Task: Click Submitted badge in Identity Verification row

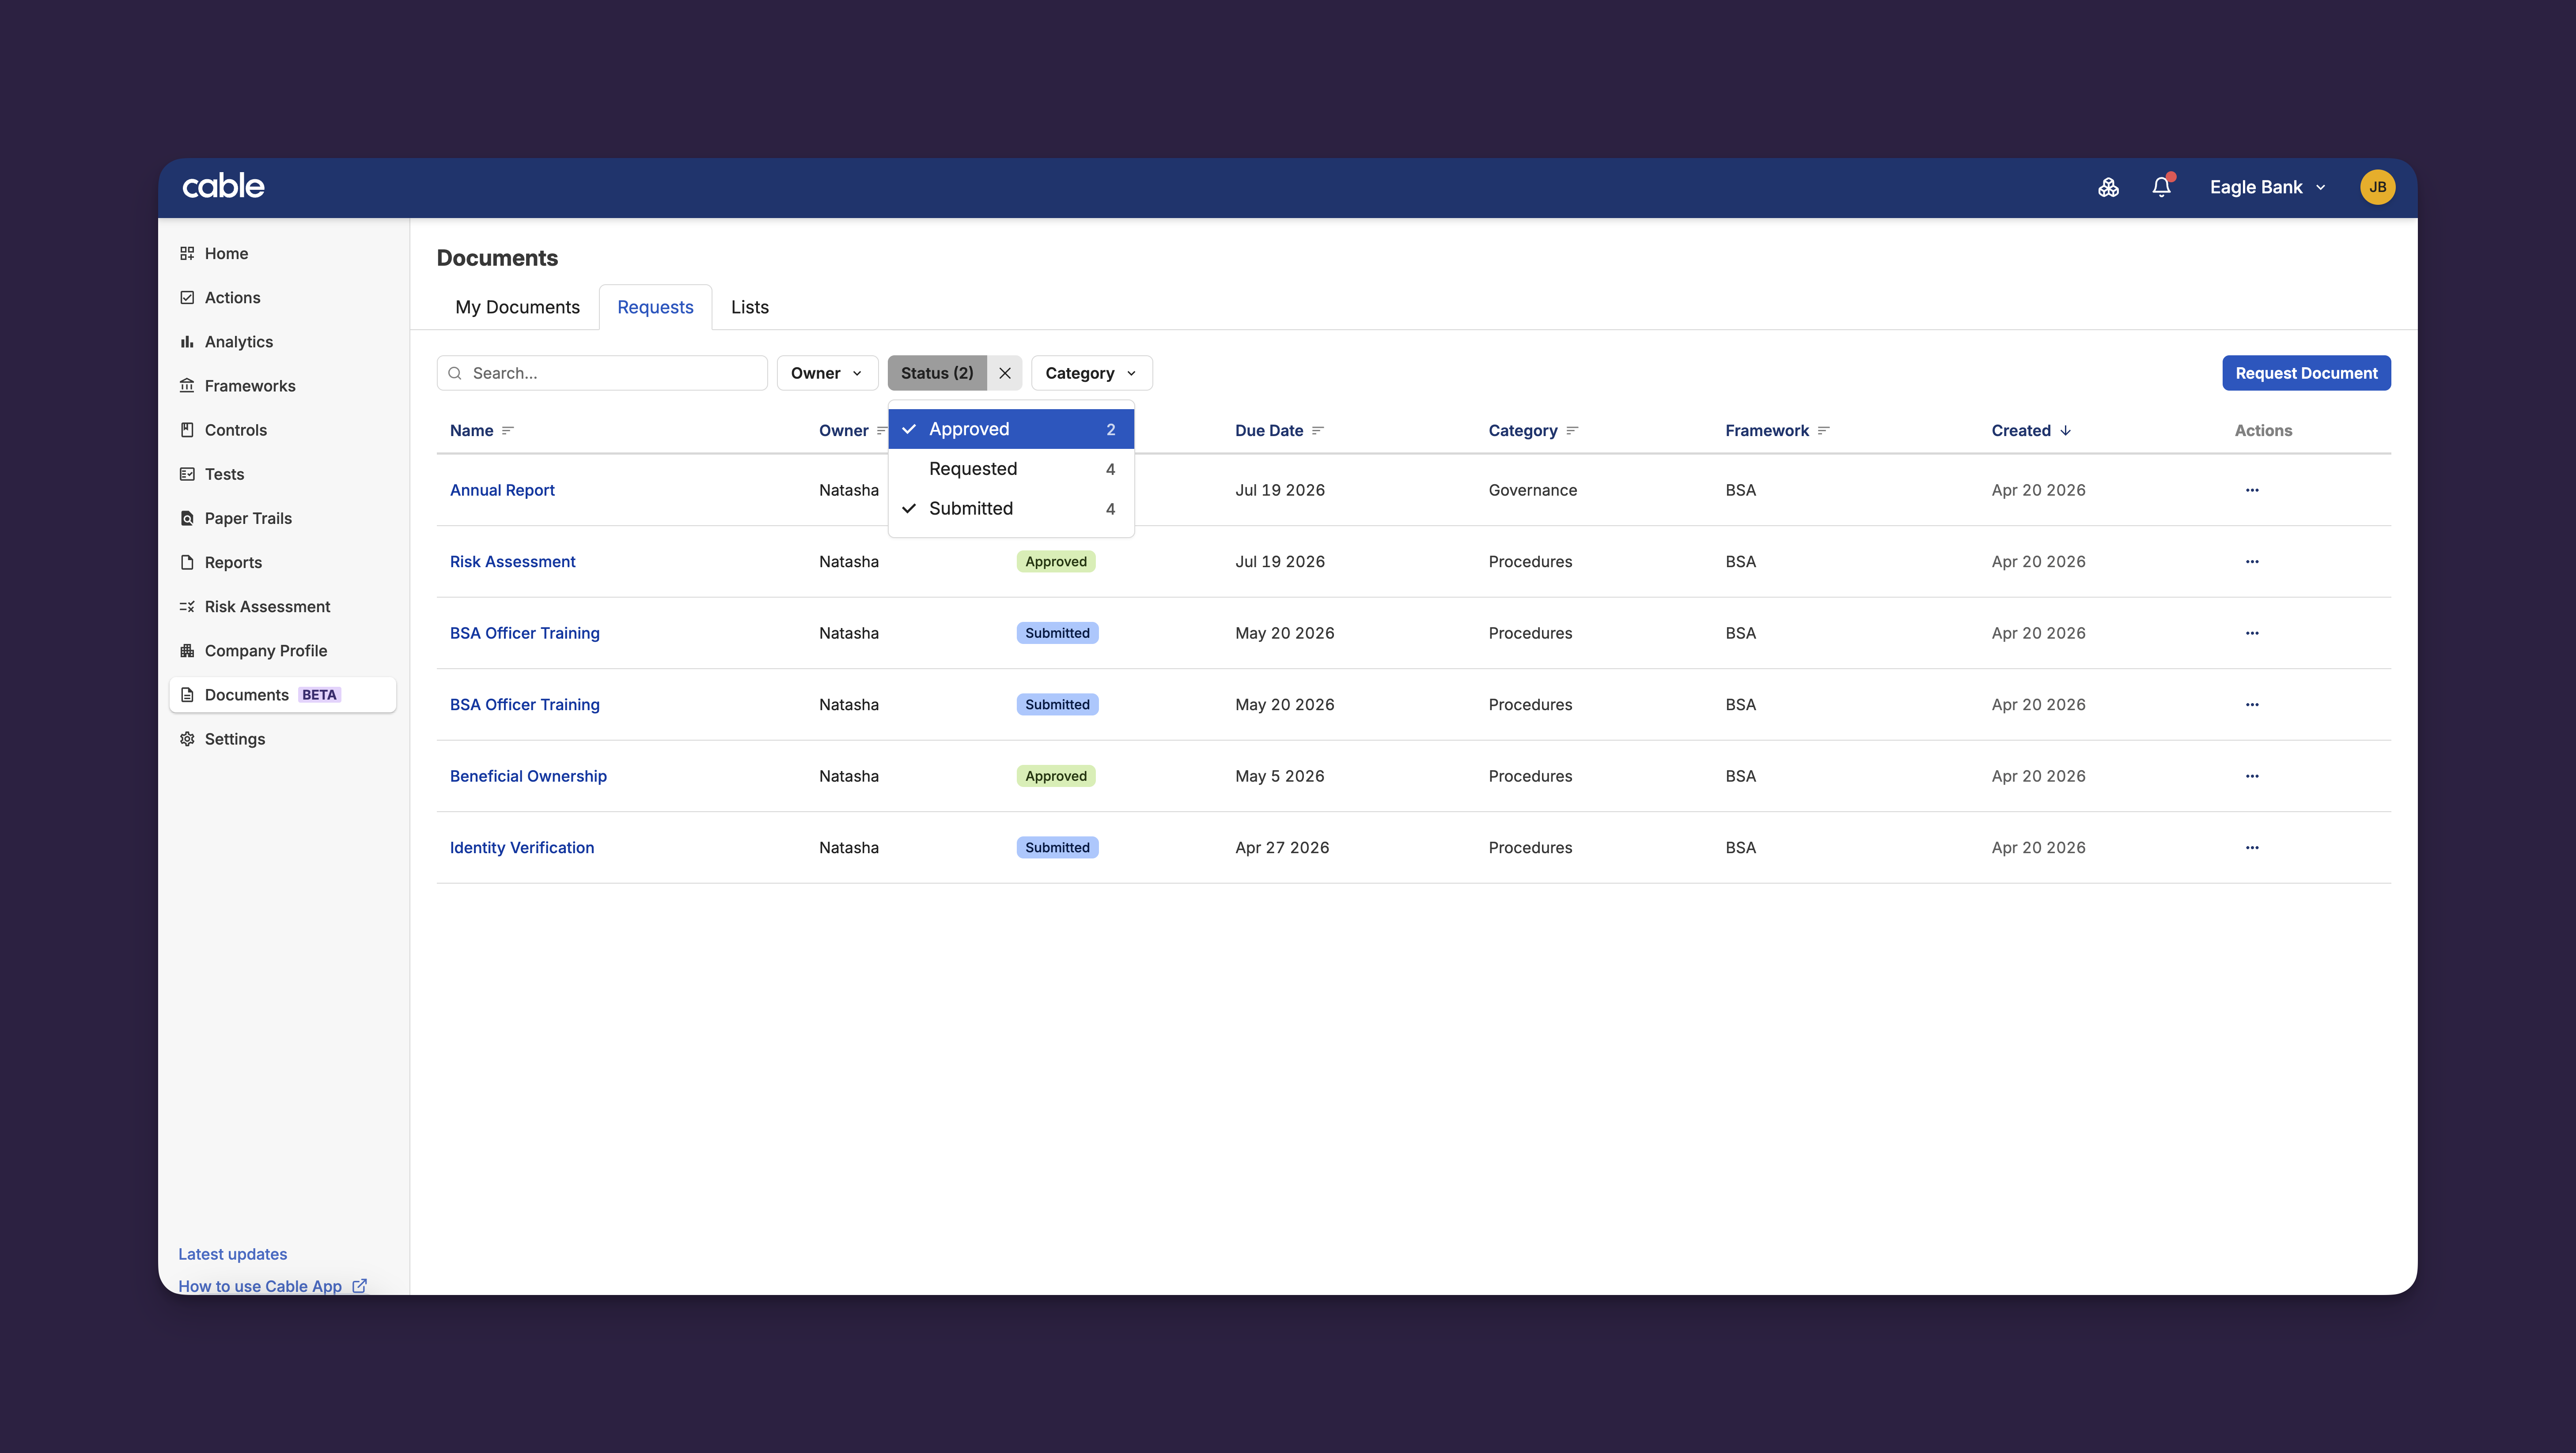Action: tap(1057, 847)
